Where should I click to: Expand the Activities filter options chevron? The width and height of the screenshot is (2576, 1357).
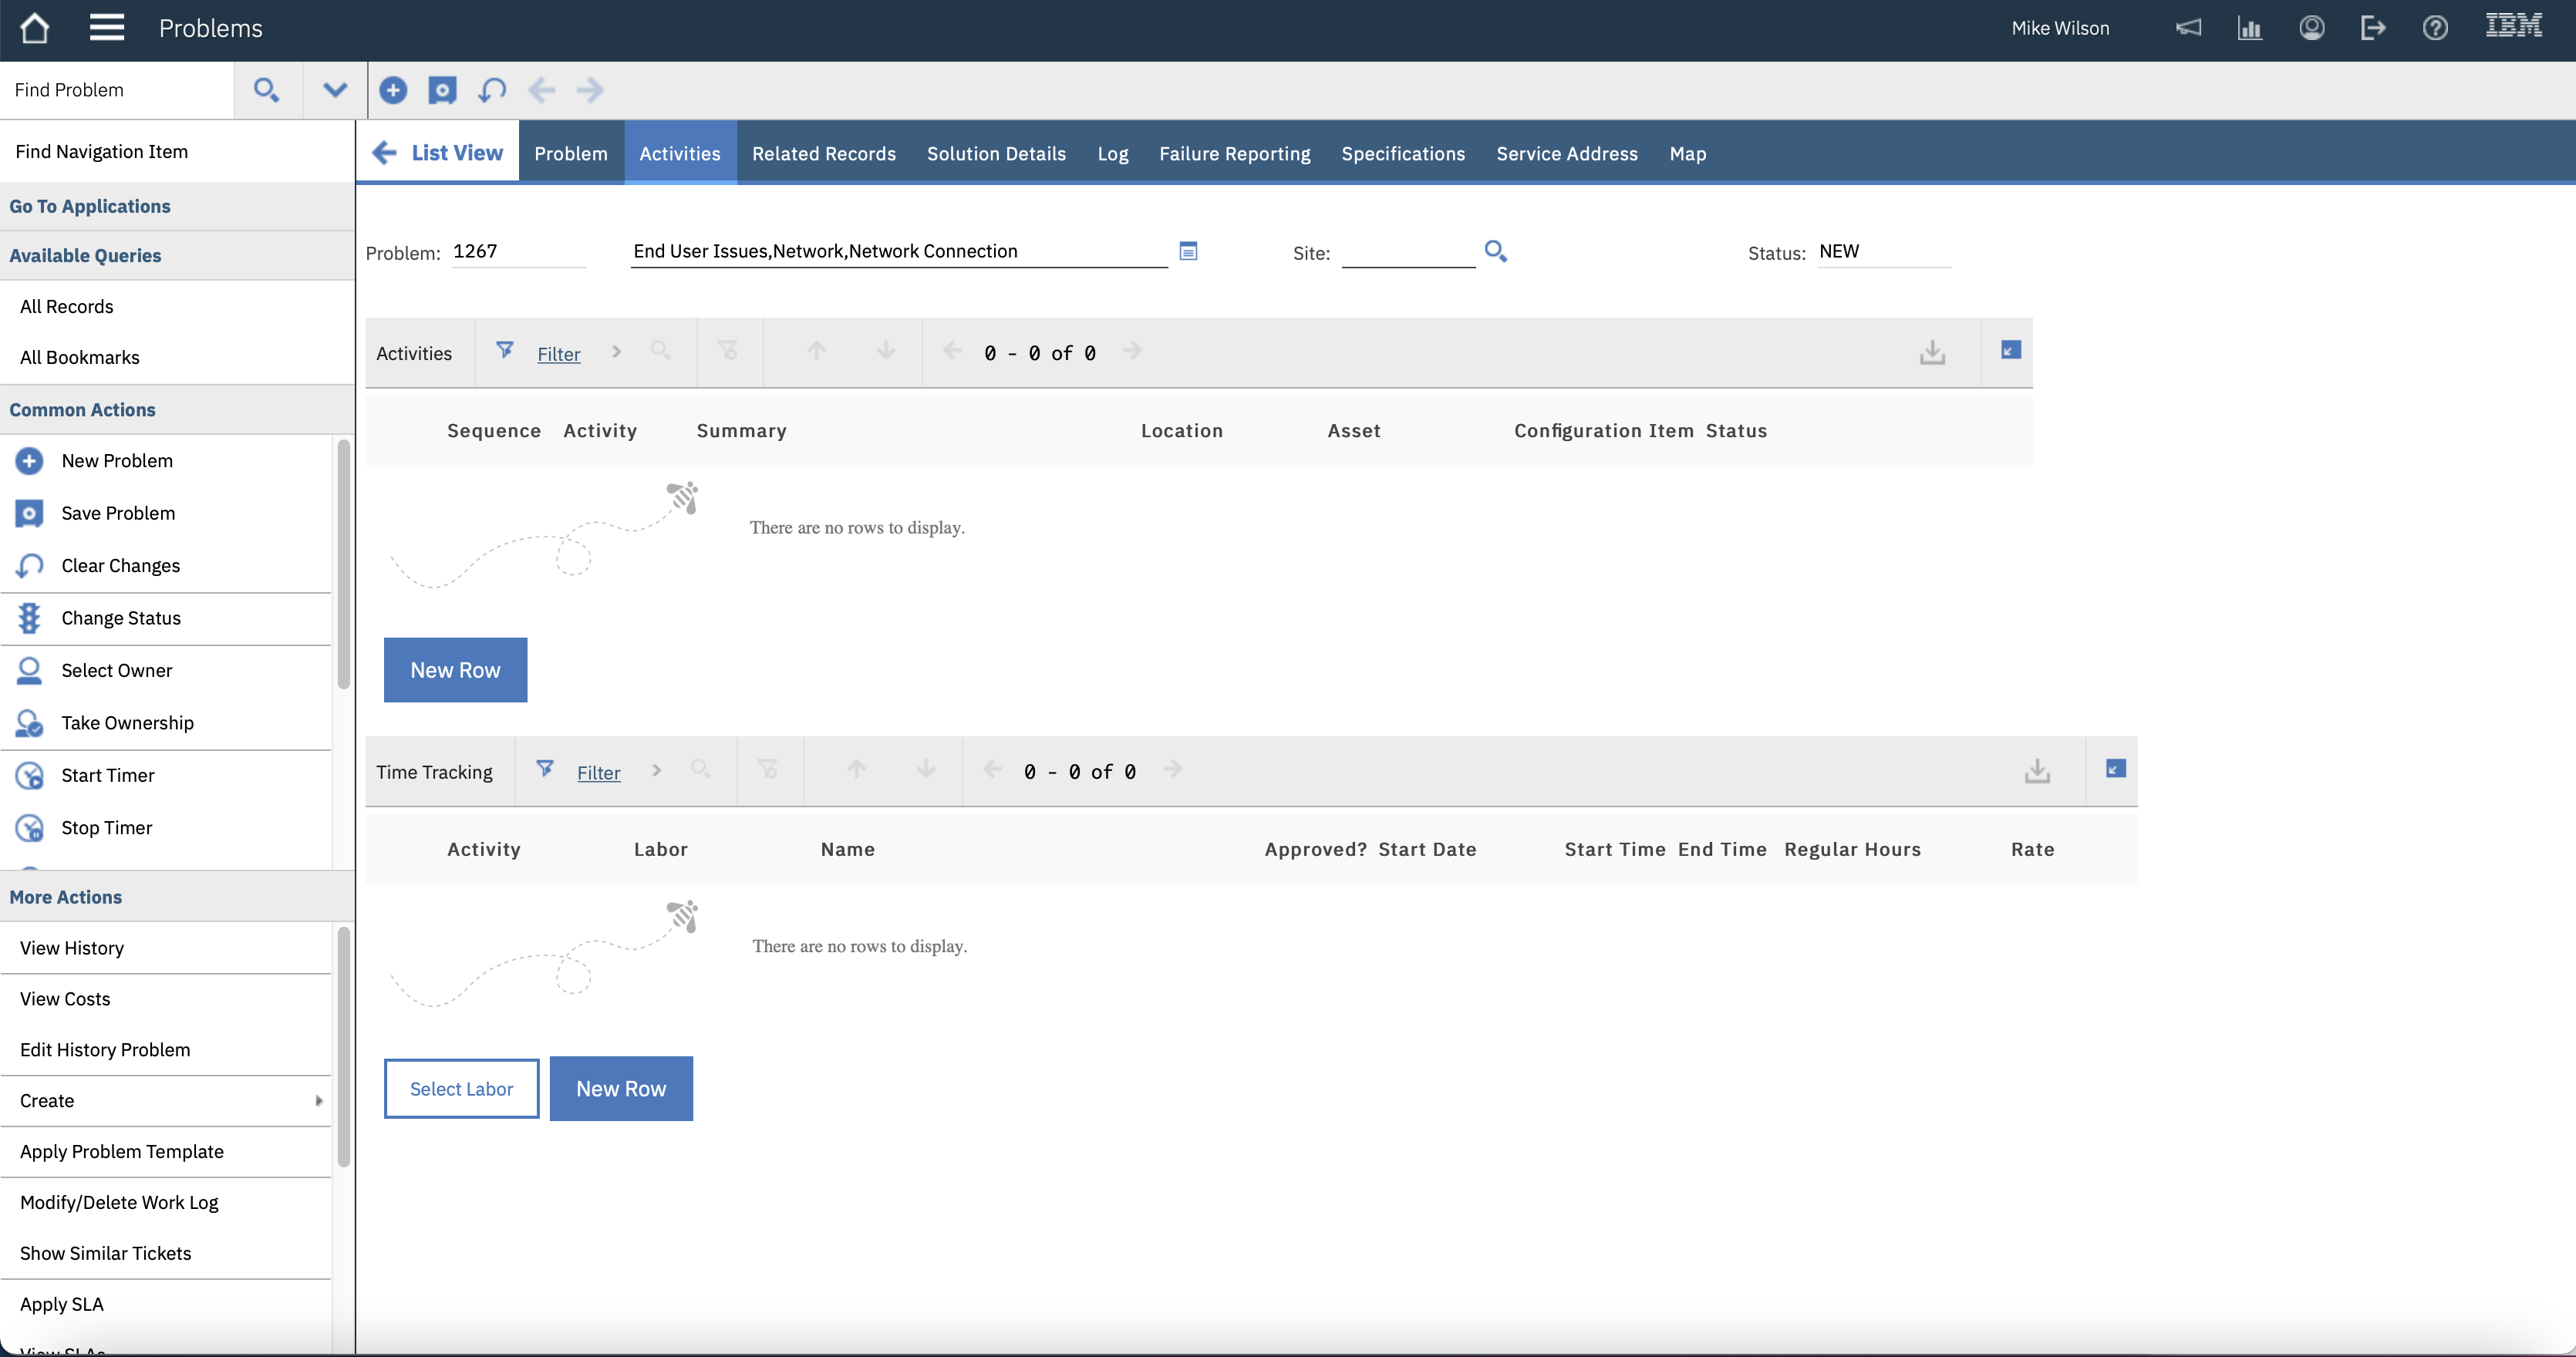click(616, 352)
